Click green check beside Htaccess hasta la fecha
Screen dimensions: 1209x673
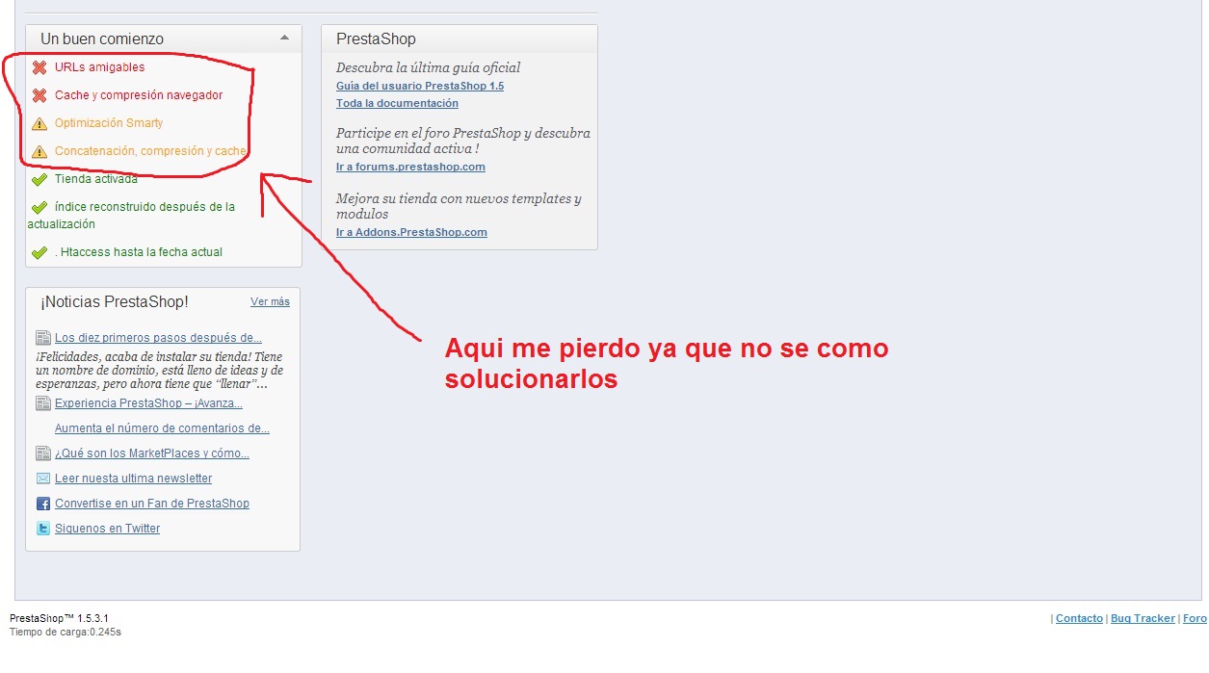39,252
